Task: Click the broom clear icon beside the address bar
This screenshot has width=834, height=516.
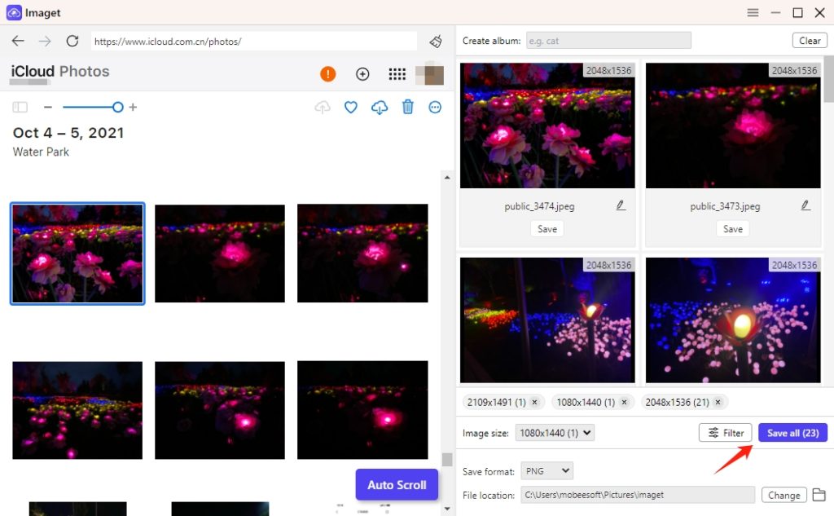Action: 435,41
